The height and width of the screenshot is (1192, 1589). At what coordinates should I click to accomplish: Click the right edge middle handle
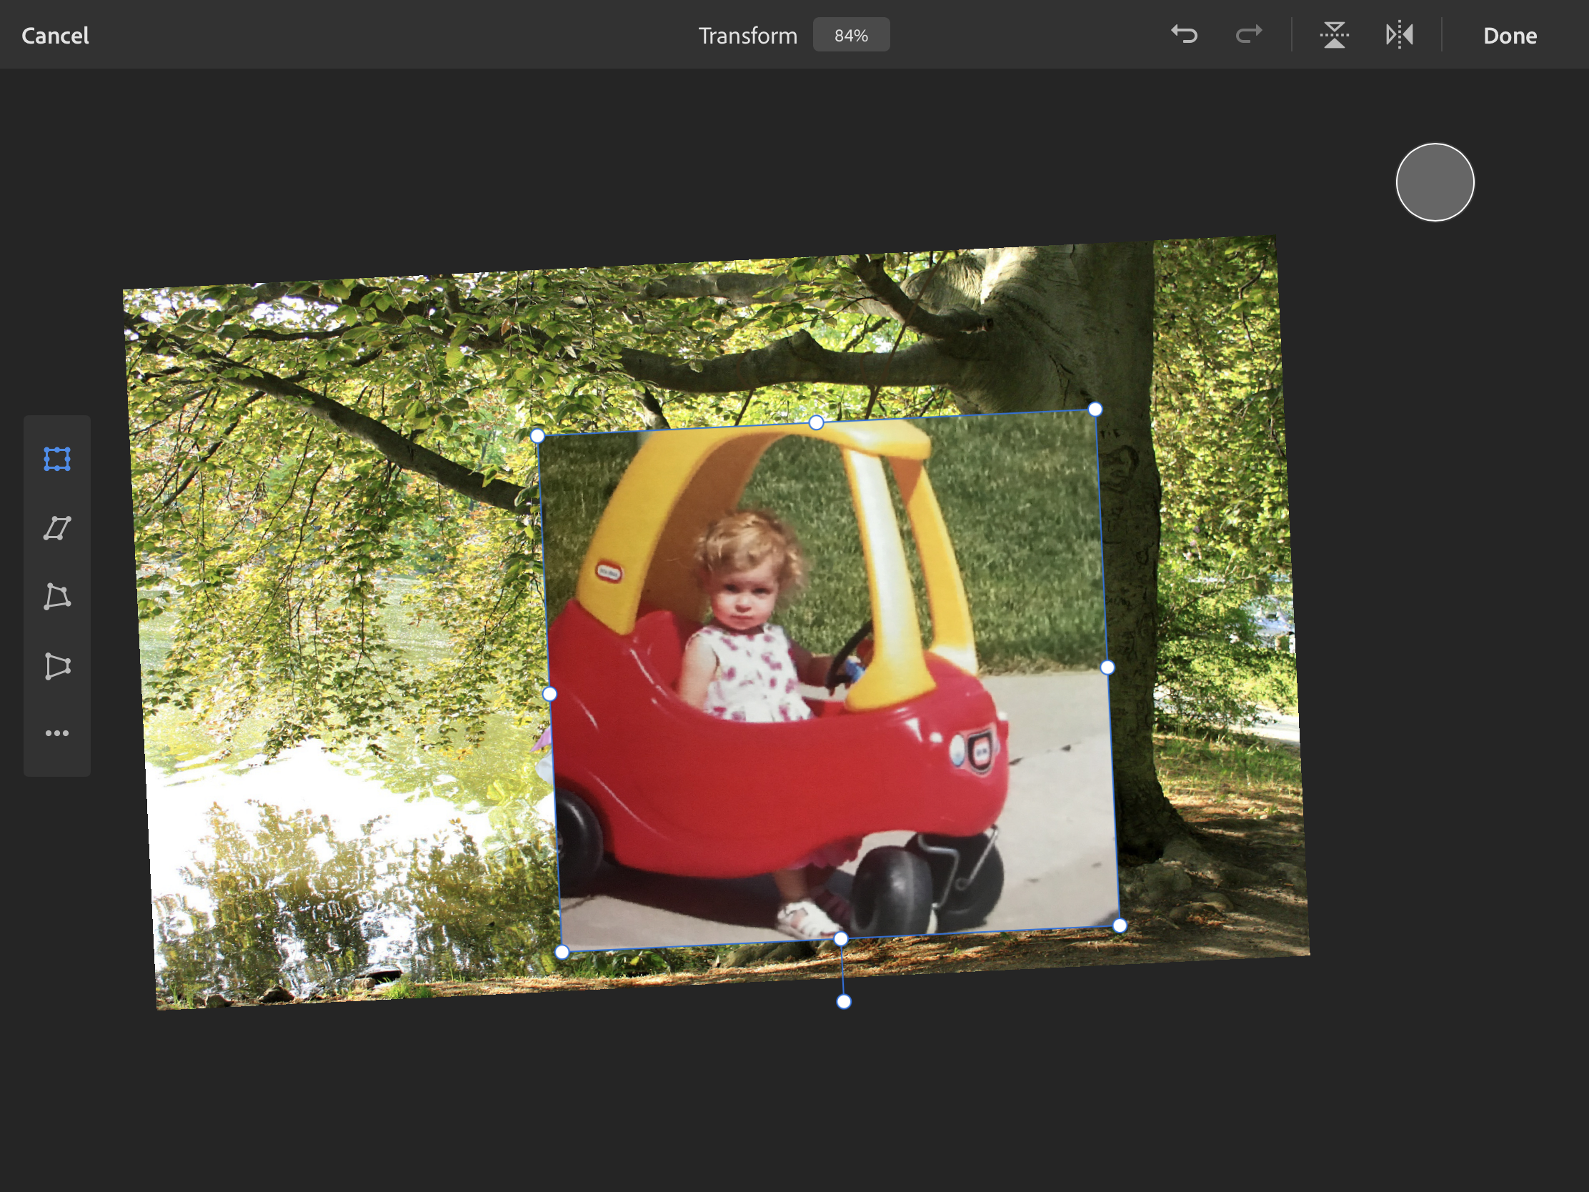[x=1107, y=667]
